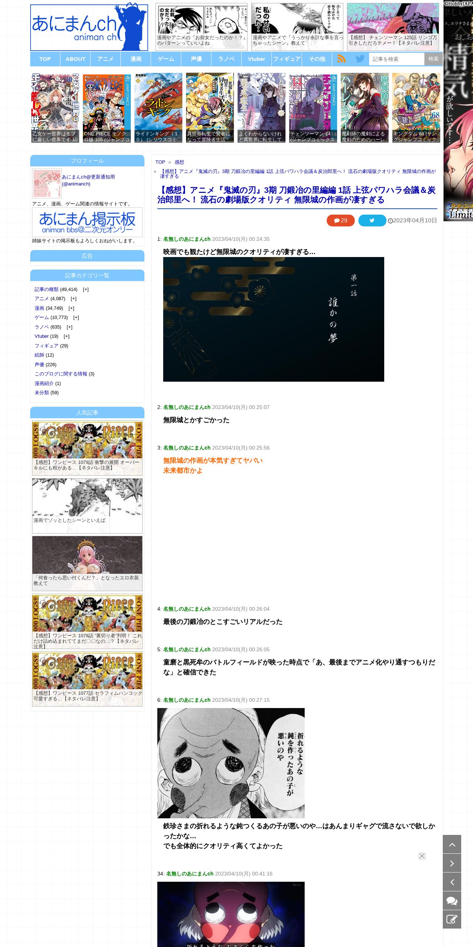
Task: Expand ラノベ category with [+]
Action: click(69, 327)
